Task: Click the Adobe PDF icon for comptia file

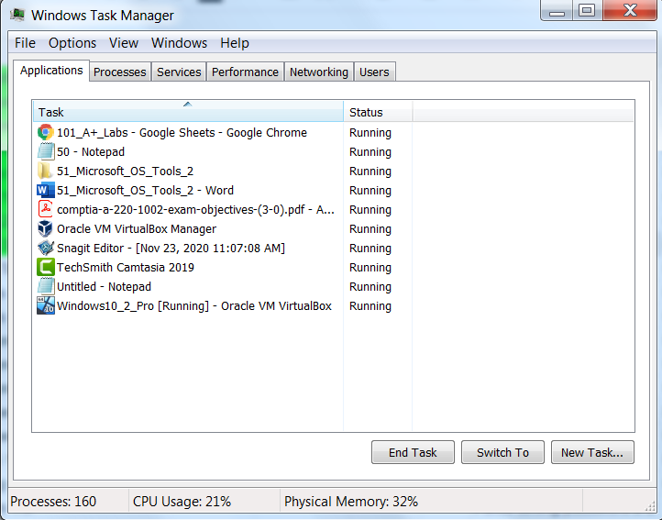Action: coord(45,209)
